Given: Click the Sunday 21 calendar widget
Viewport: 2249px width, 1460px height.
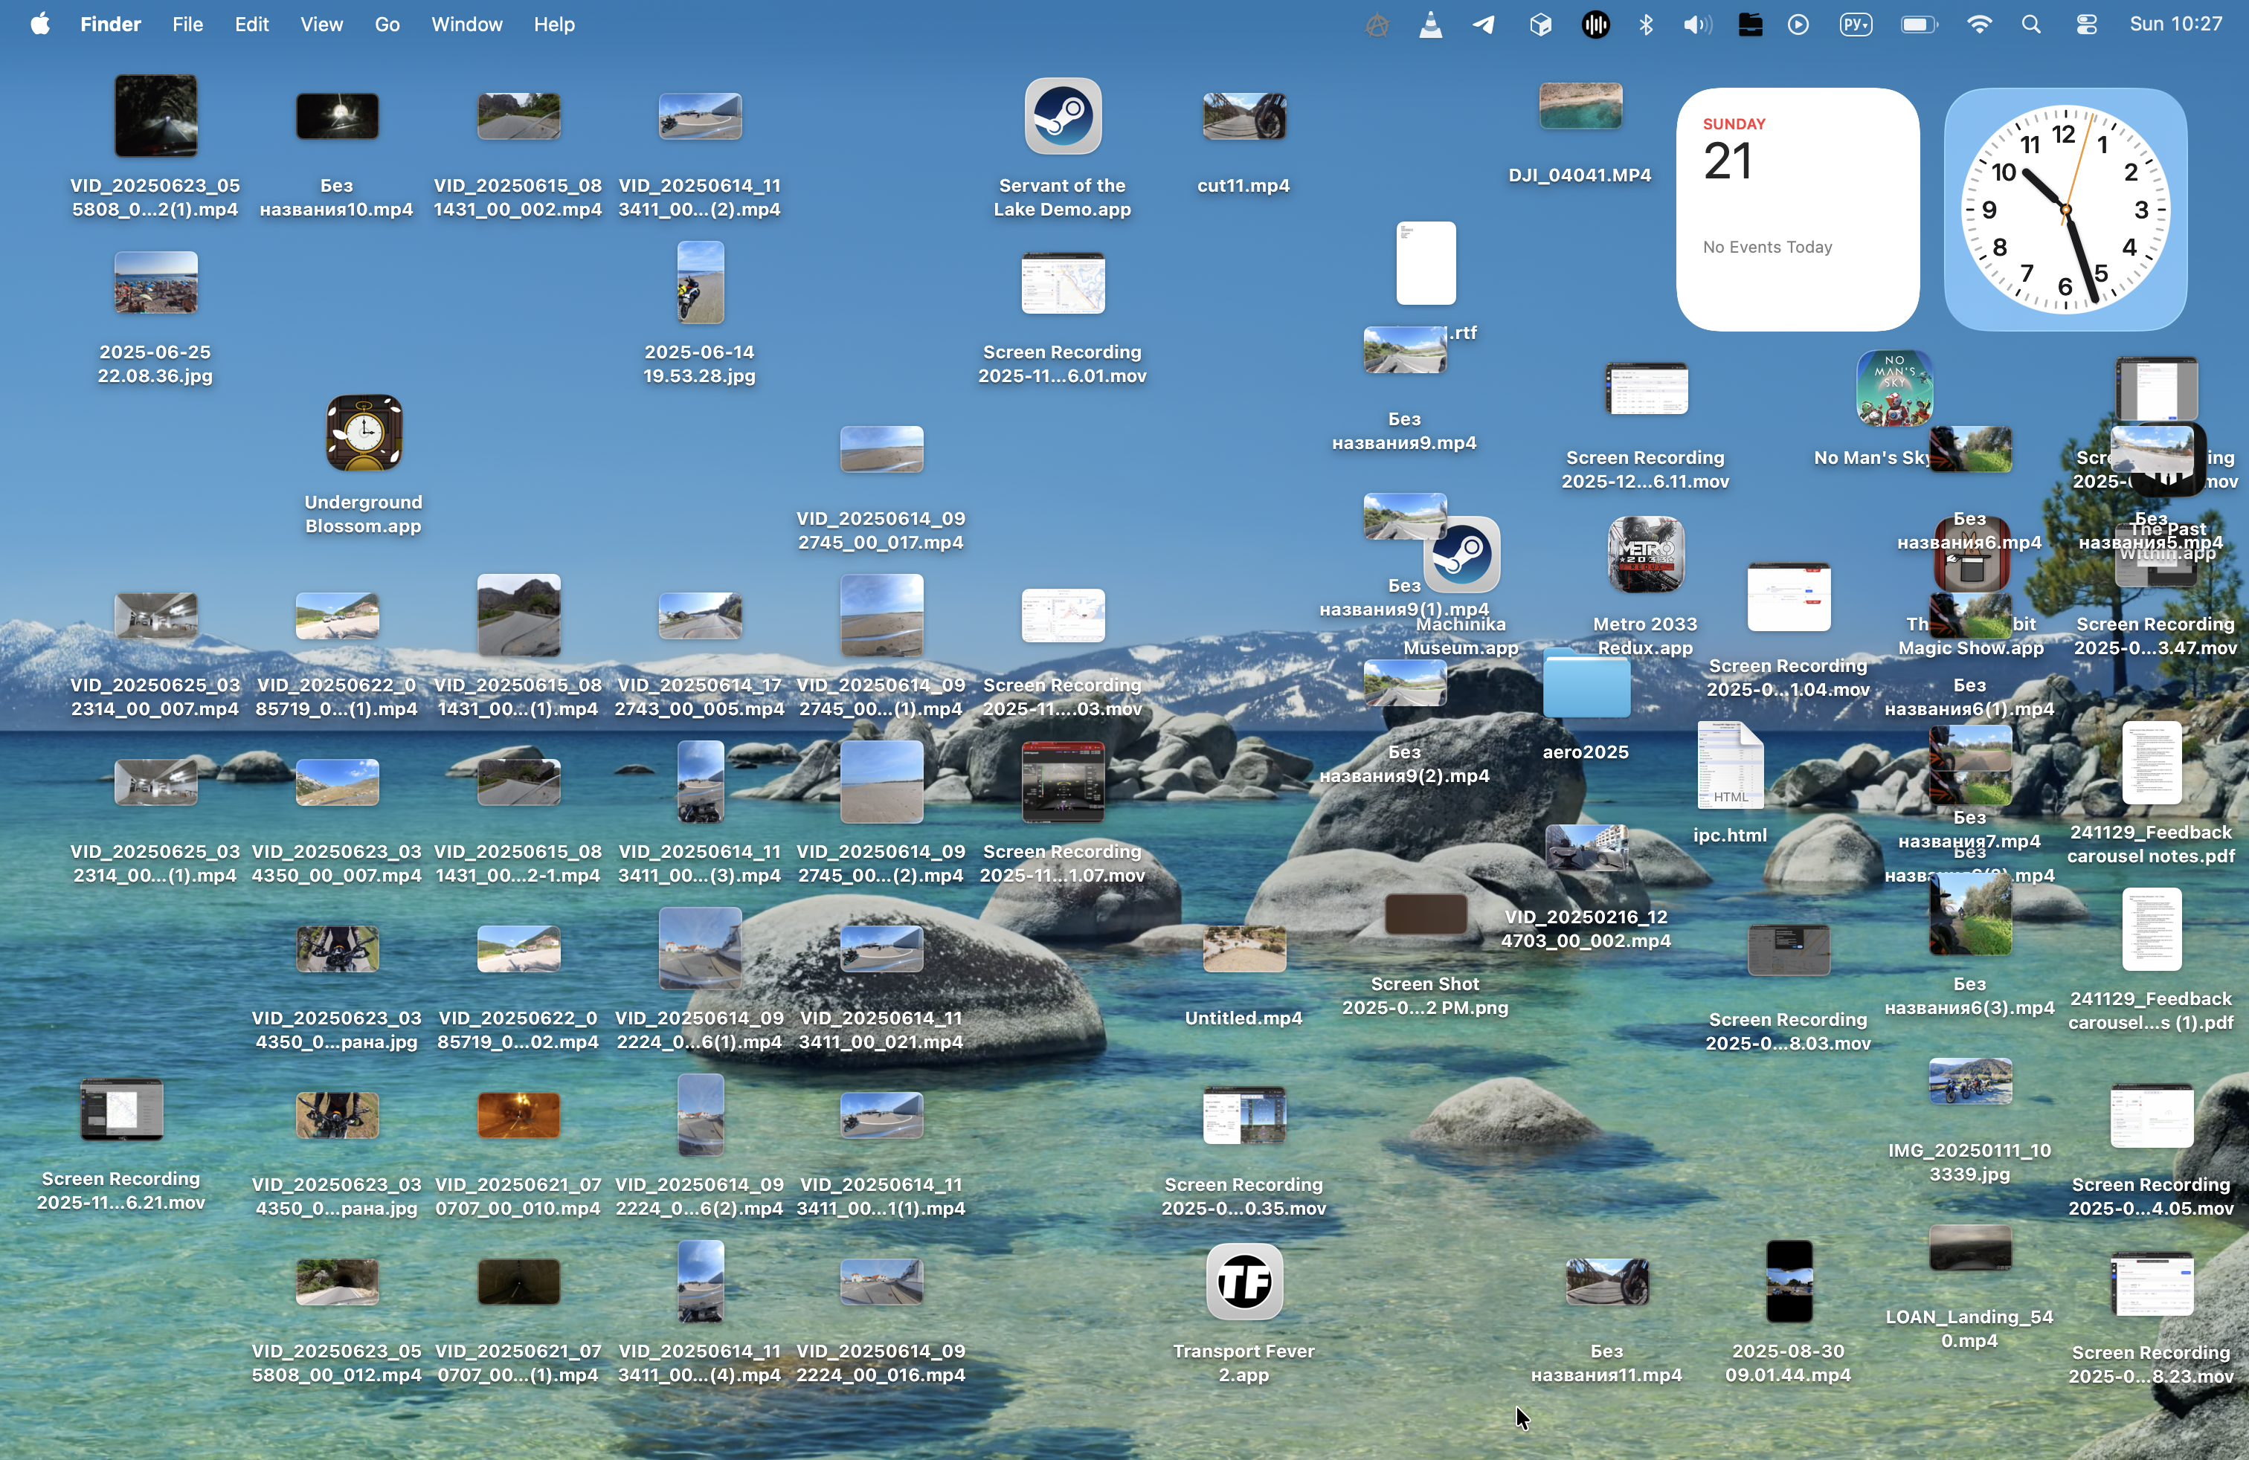Looking at the screenshot, I should [x=1798, y=210].
